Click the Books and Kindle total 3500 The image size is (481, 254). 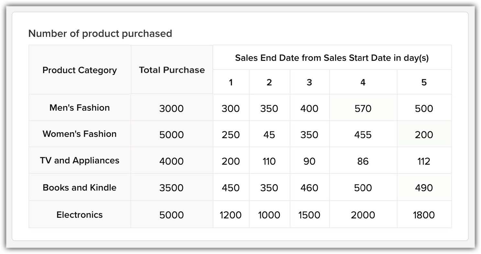point(172,188)
